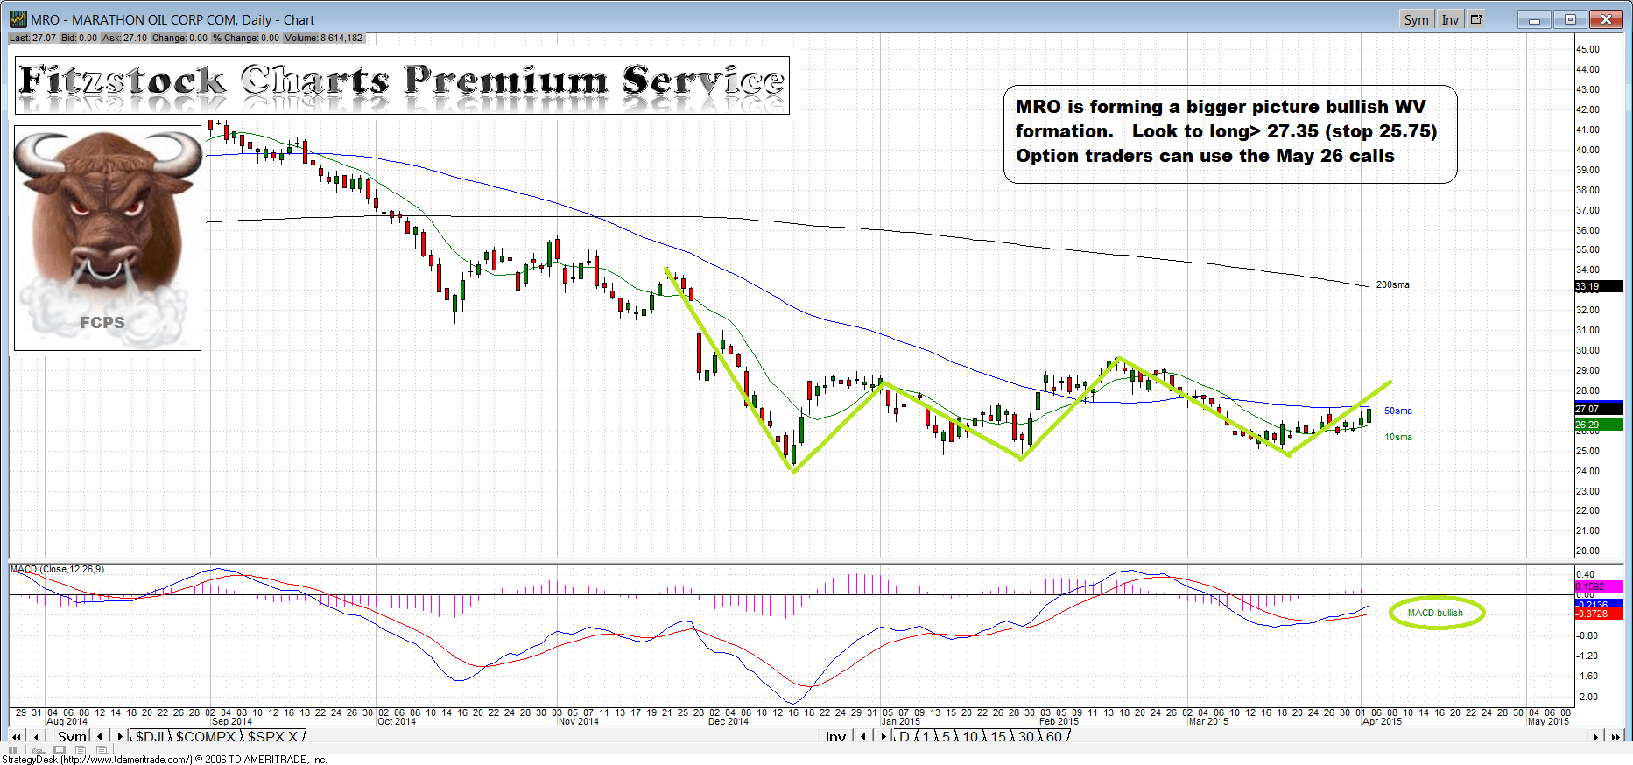Open the $SPX X symbol tab
The image size is (1633, 765).
(272, 737)
